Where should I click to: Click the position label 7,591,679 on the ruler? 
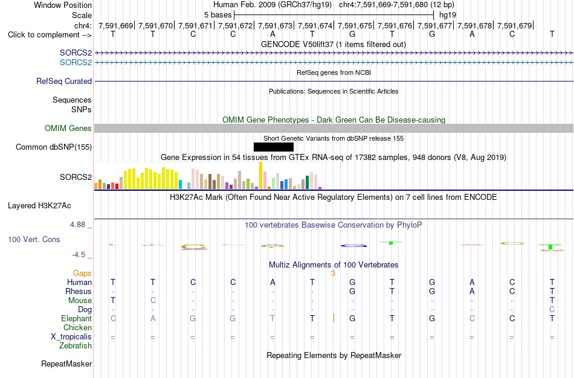point(514,25)
